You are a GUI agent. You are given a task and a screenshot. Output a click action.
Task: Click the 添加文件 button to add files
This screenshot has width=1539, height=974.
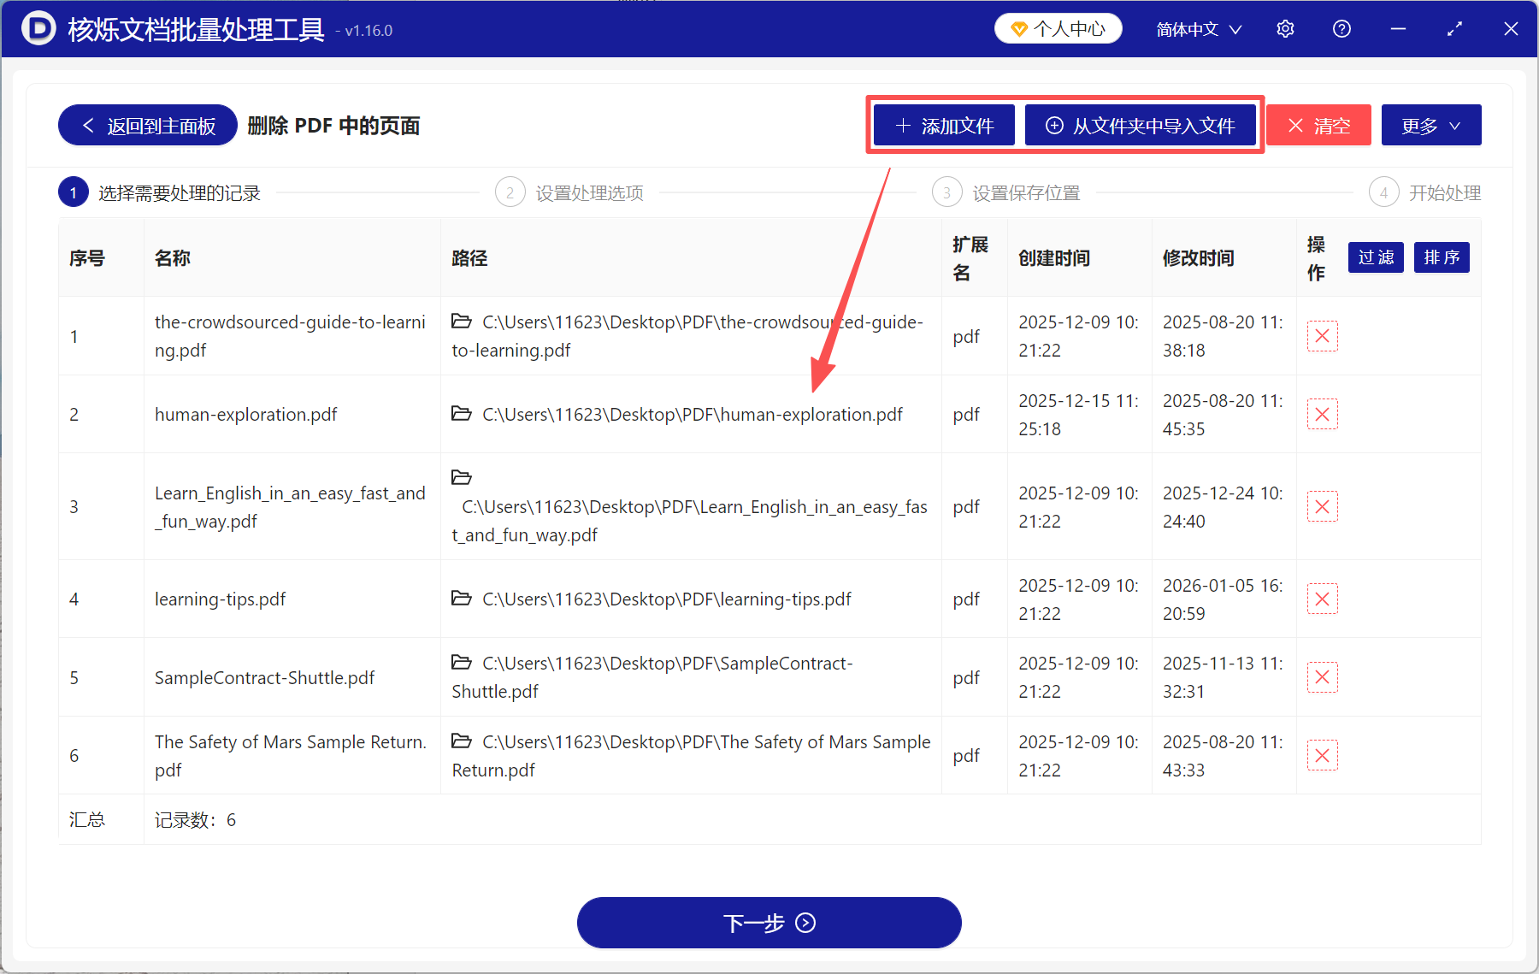(x=943, y=125)
